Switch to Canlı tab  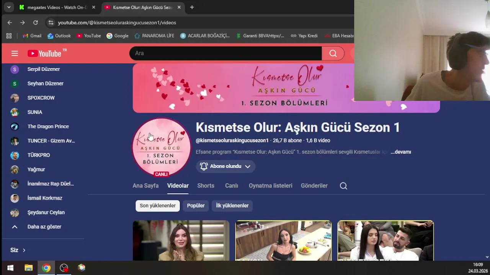[x=231, y=186]
